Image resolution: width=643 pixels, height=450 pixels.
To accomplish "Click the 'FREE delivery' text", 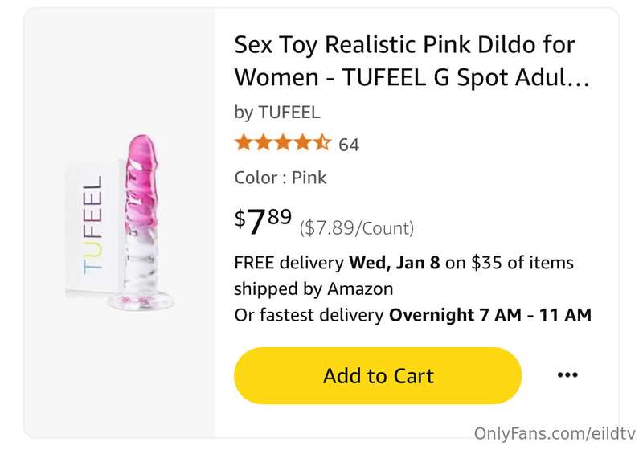I will 289,263.
